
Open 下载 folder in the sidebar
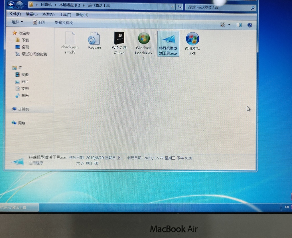coord(22,40)
